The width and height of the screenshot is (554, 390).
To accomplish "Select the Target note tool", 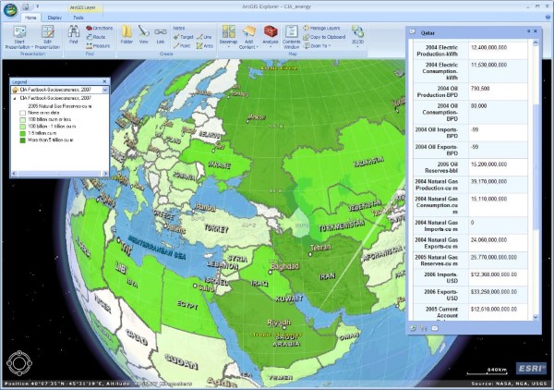I will (x=184, y=37).
